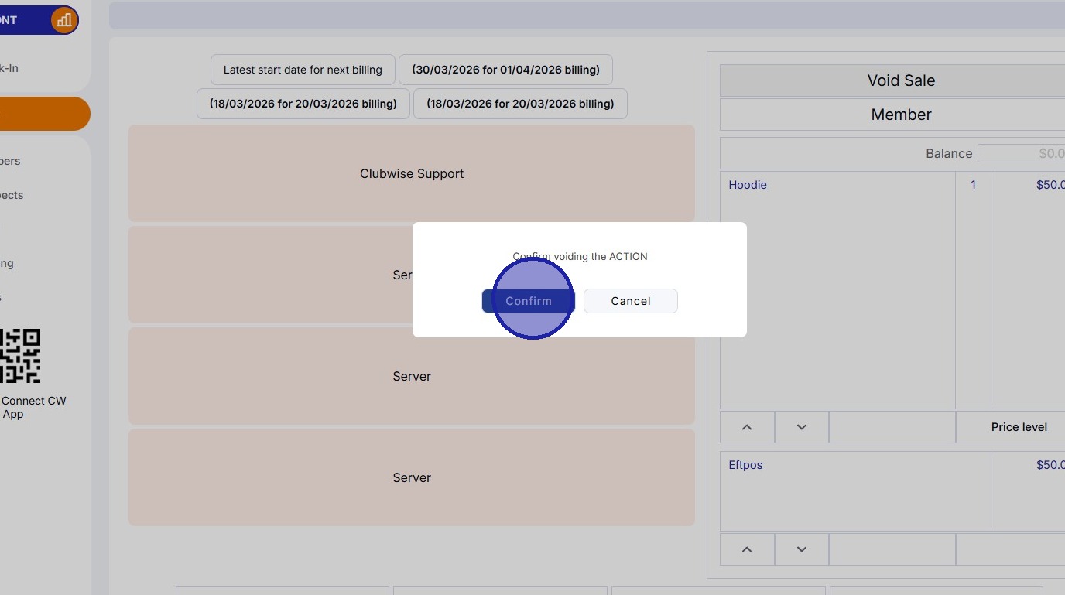Click the up chevron below the Eftpos list
Screen dimensions: 1065x595
coord(747,549)
